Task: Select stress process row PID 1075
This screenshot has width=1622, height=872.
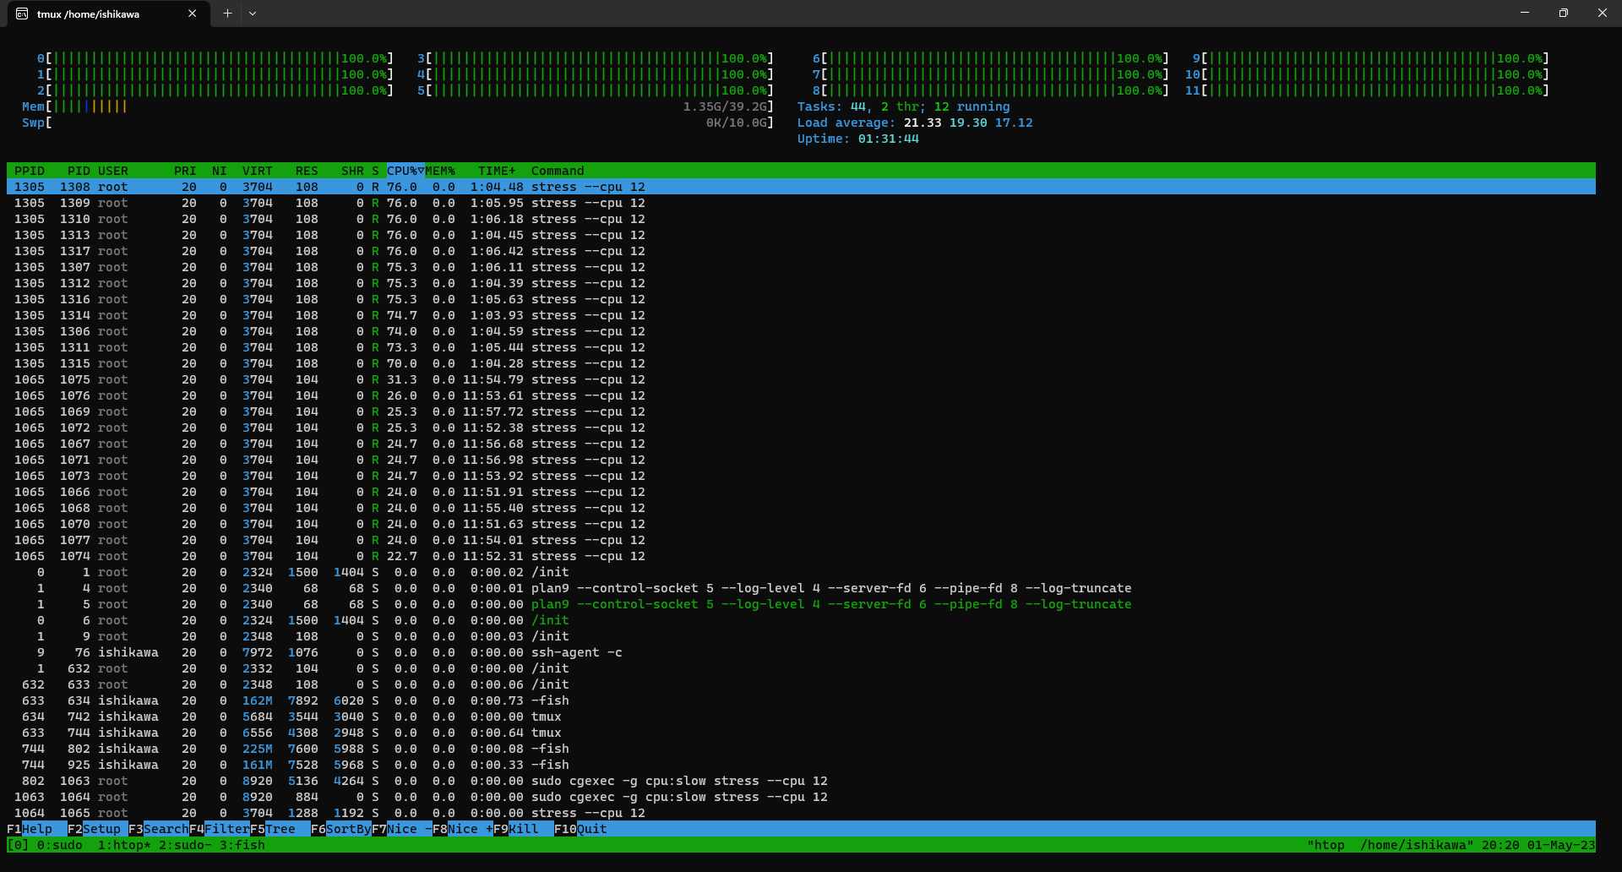Action: (x=801, y=379)
